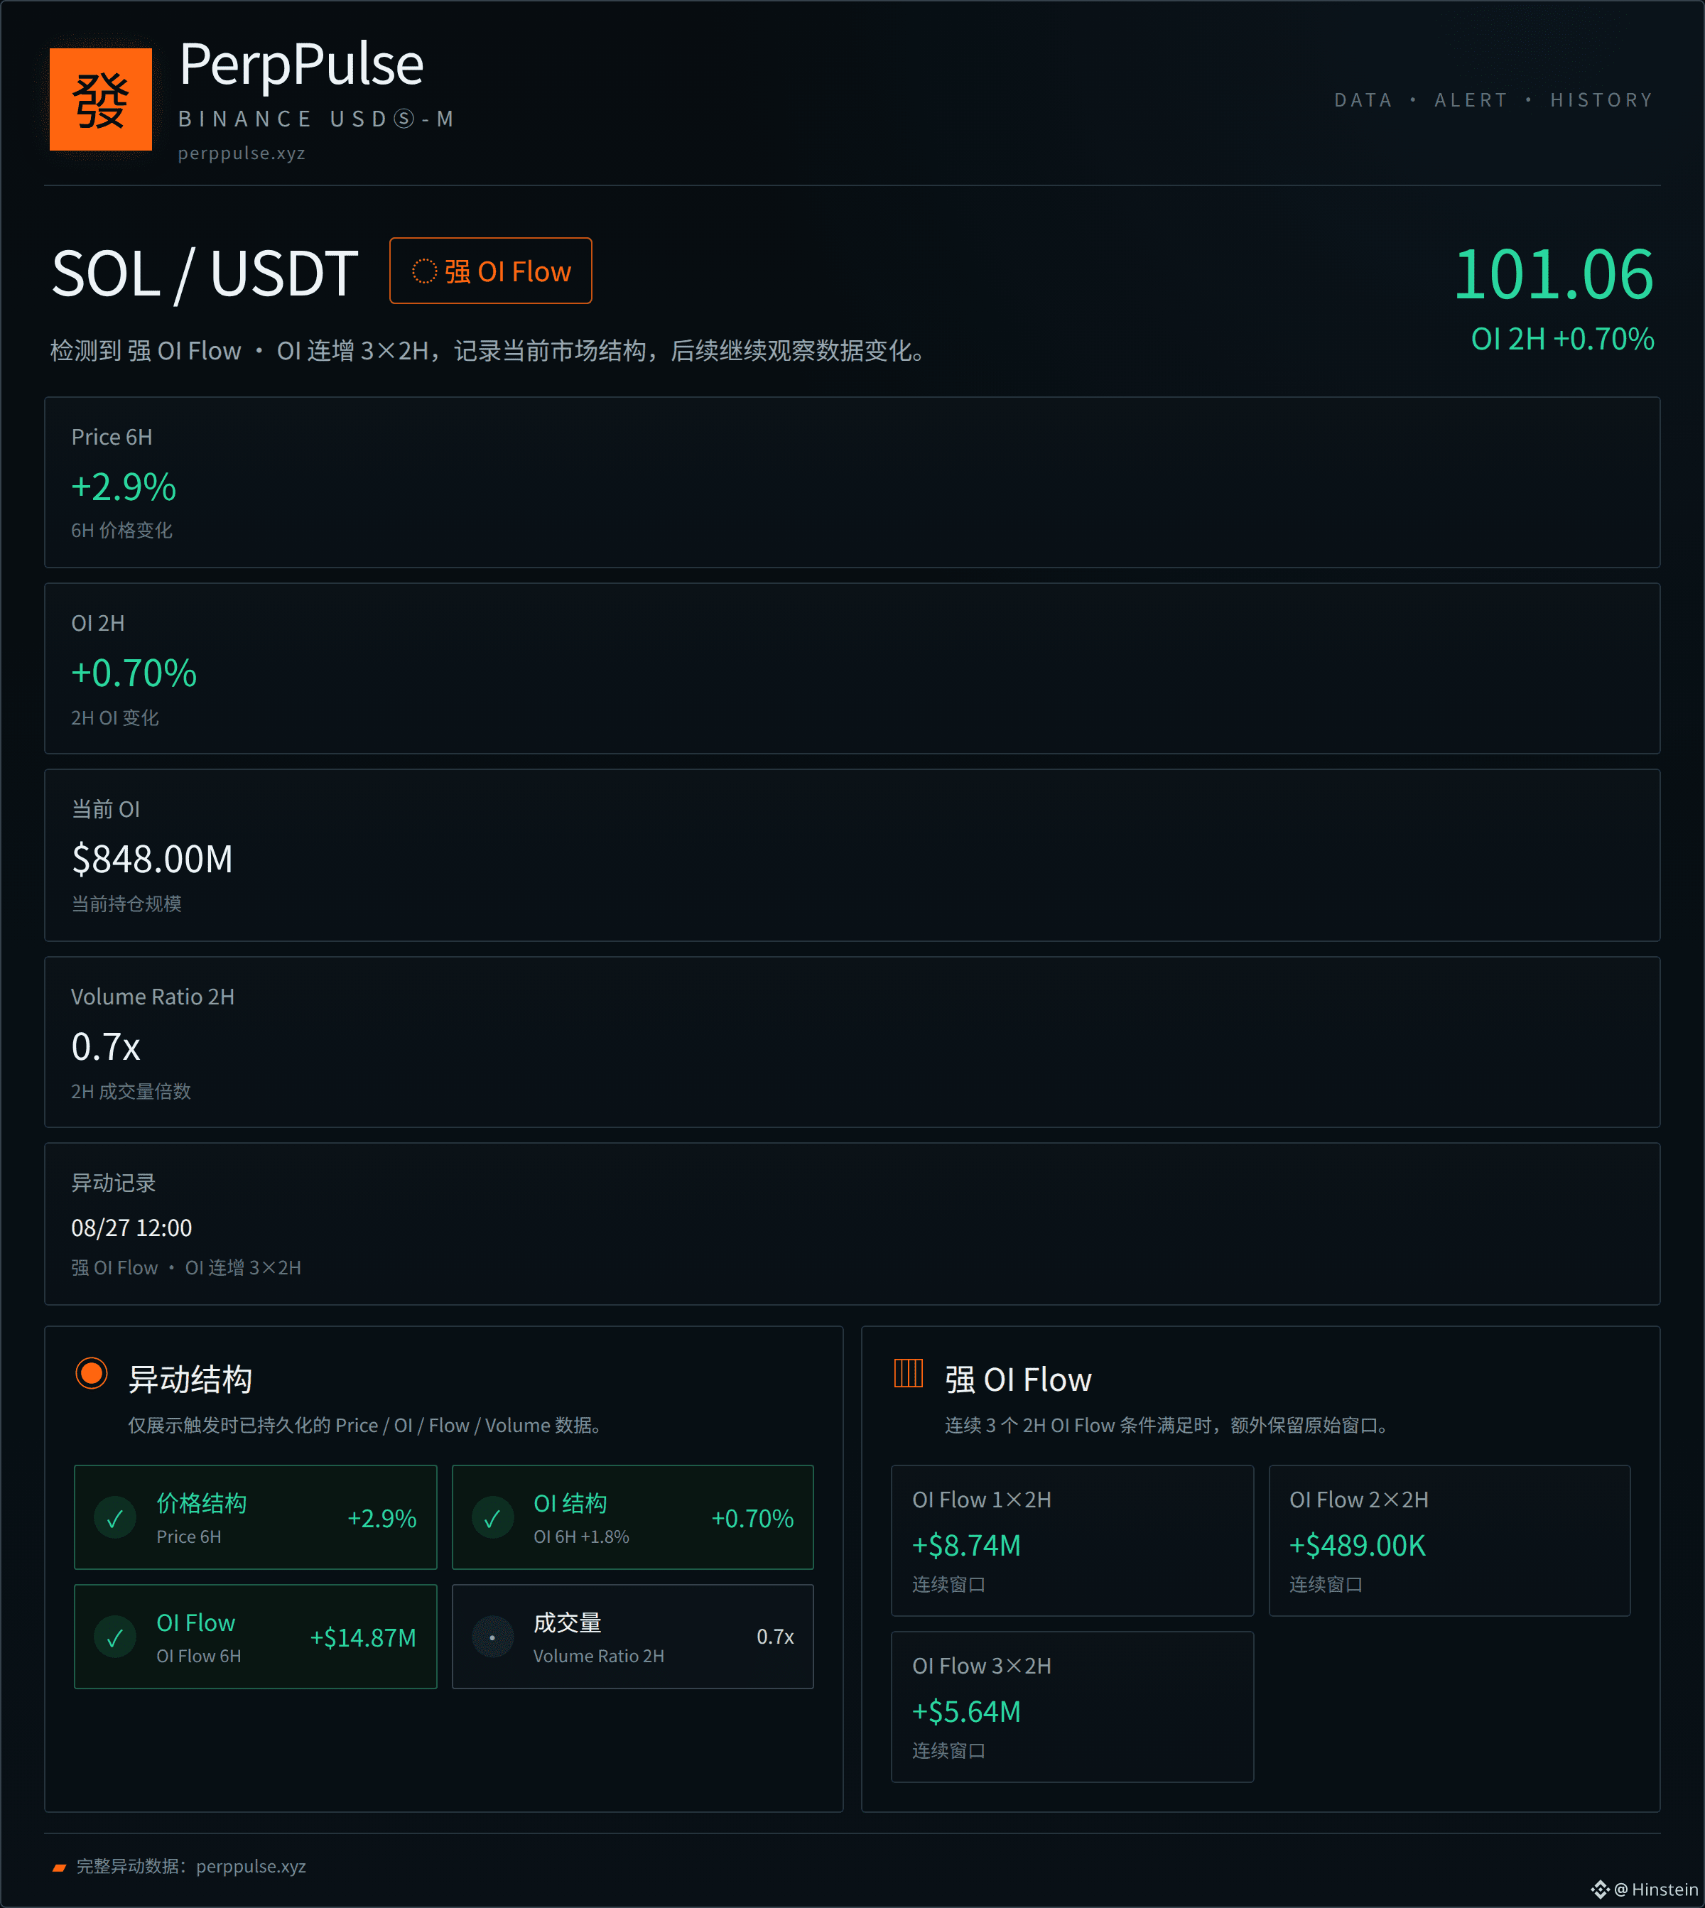
Task: Click the SOL / USDT pair heading
Action: (204, 273)
